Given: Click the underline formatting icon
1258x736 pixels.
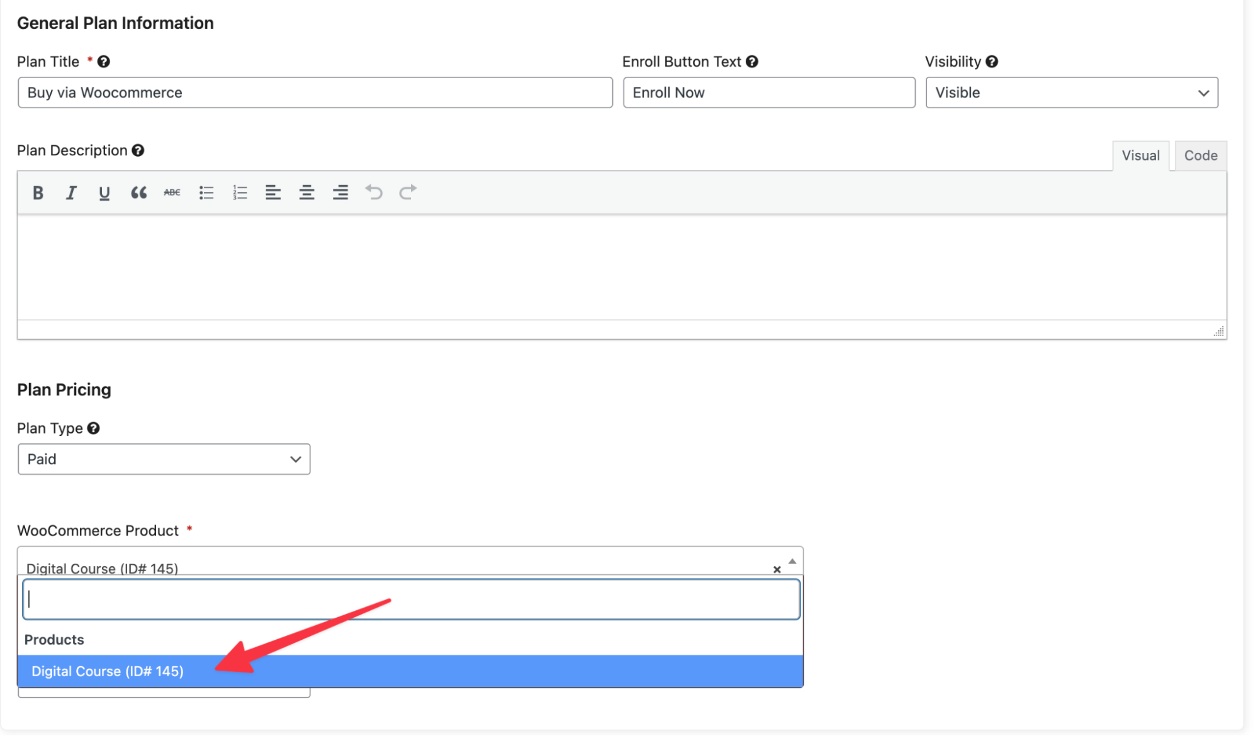Looking at the screenshot, I should (x=104, y=192).
